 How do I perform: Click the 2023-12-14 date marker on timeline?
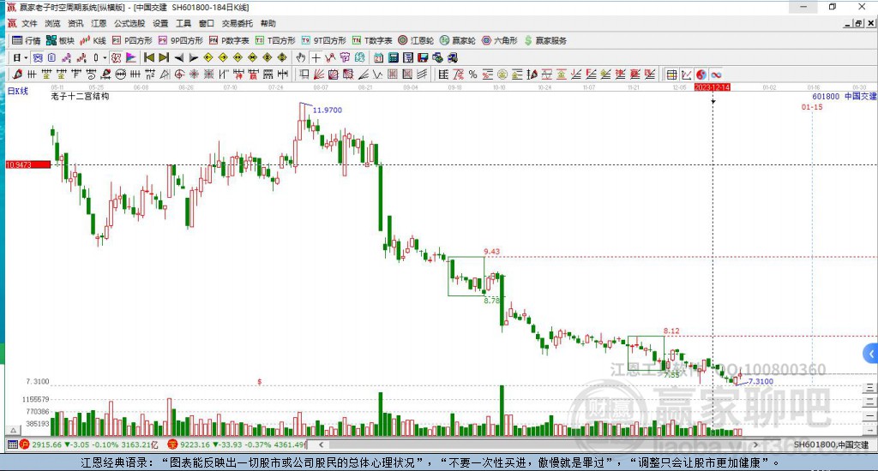[712, 87]
